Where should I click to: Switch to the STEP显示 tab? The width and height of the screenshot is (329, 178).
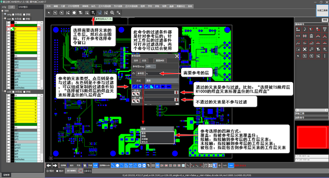(x=23, y=7)
